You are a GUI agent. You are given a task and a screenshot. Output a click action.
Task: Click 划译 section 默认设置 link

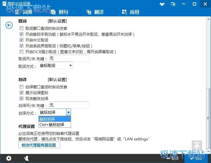[57, 80]
